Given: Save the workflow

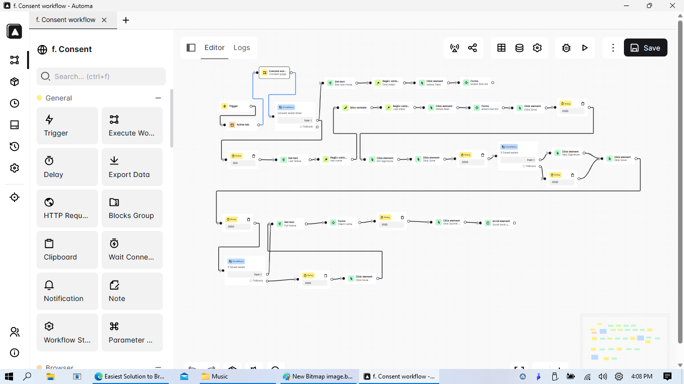Looking at the screenshot, I should pos(645,48).
